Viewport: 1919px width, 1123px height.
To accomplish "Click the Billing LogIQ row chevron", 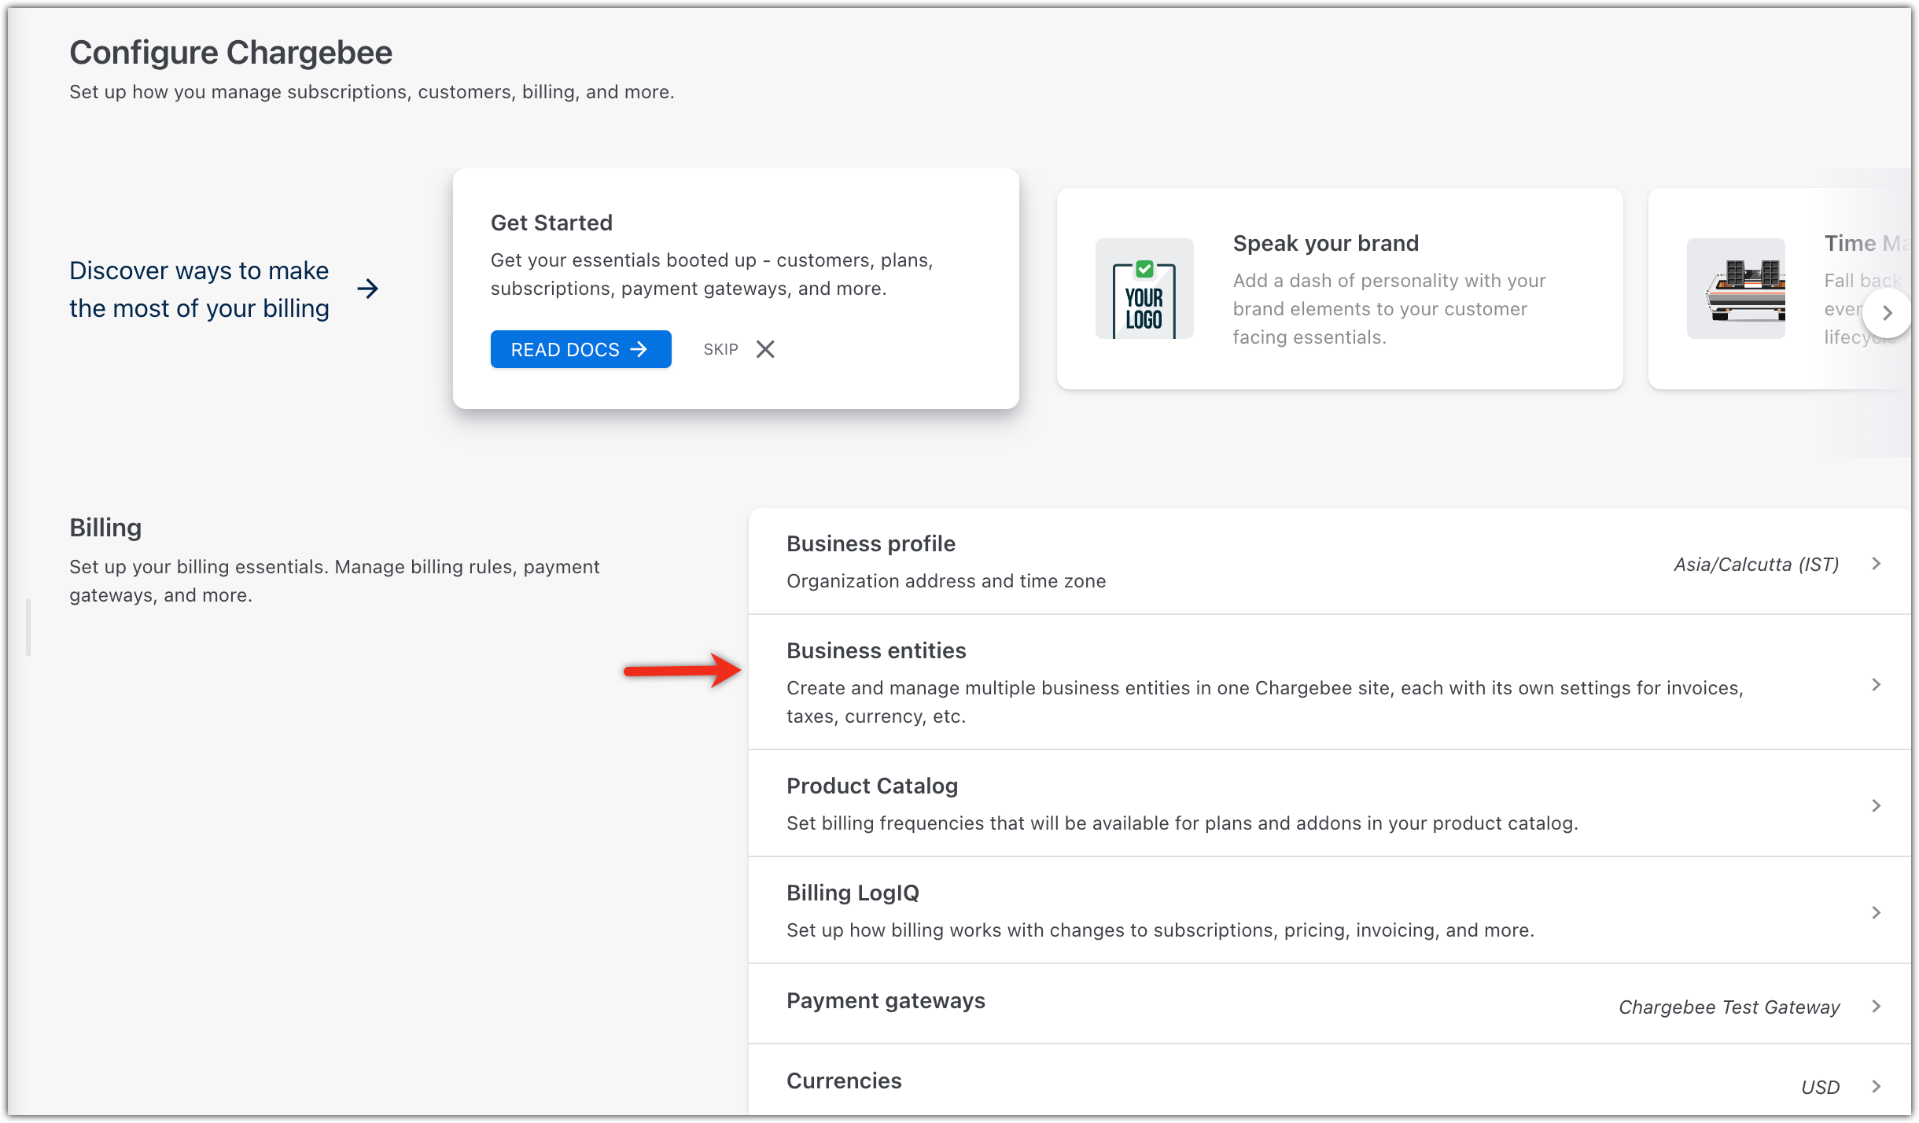I will 1877,913.
